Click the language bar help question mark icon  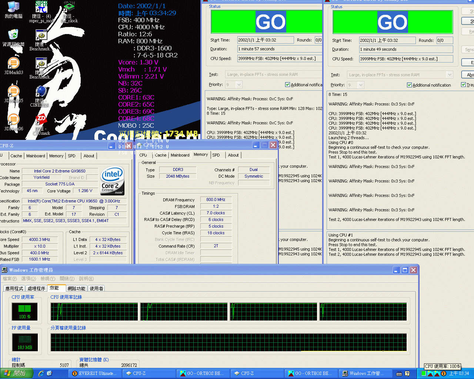[x=407, y=373]
